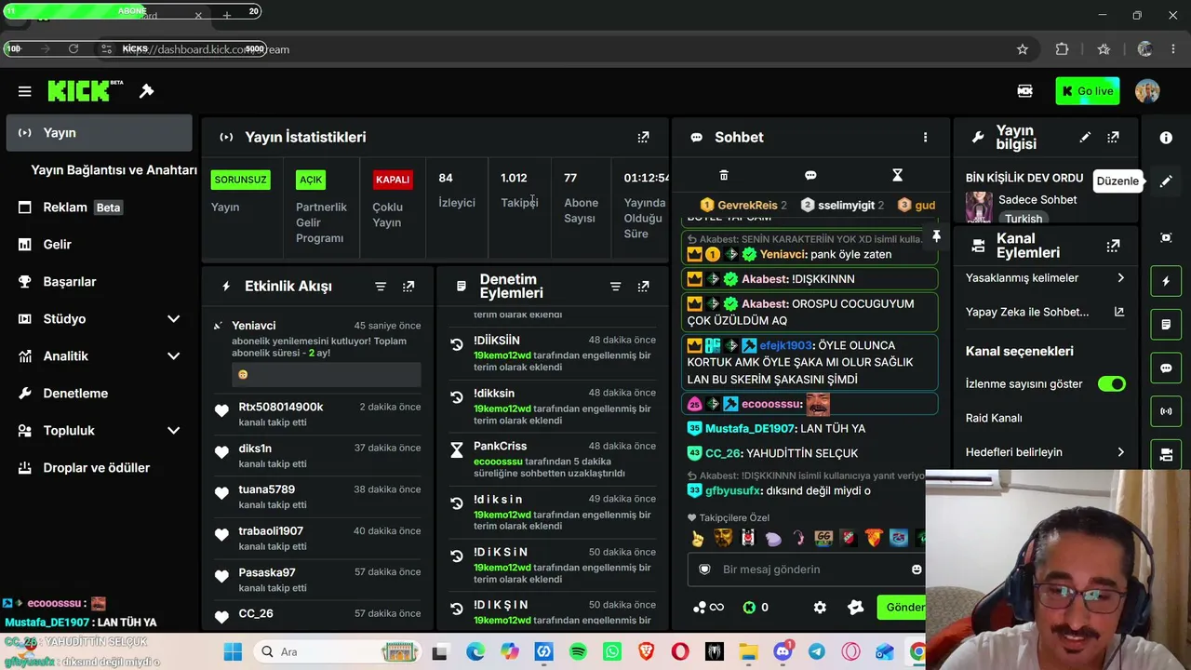
Task: Open Denetleme in the sidebar
Action: 99,394
